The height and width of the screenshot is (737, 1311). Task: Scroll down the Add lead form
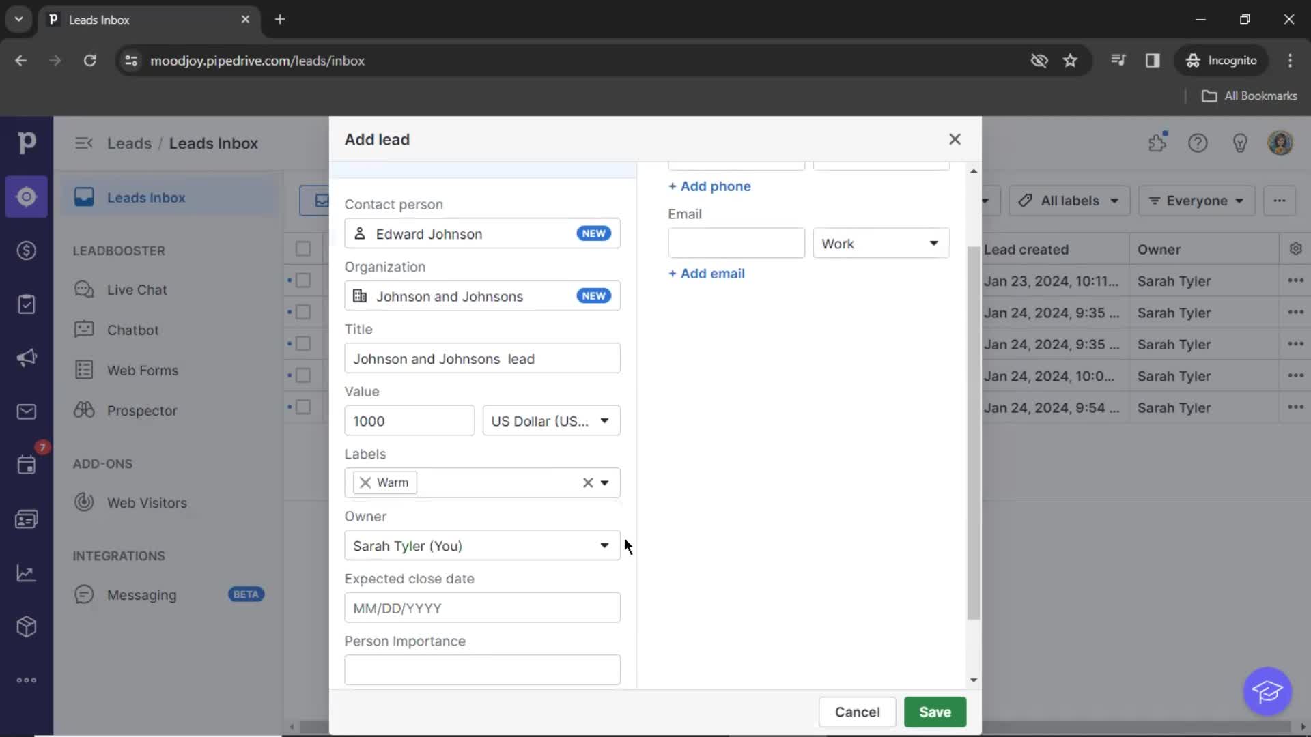(x=973, y=680)
